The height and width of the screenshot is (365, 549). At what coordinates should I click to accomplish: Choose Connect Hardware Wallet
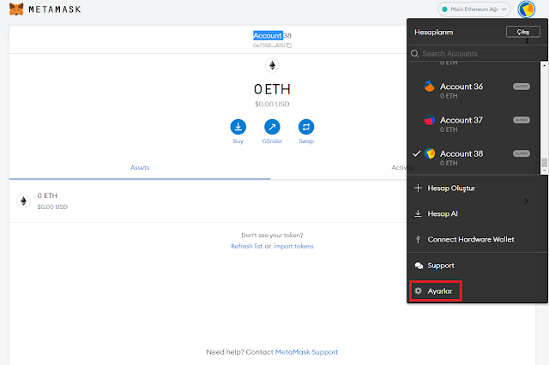click(470, 239)
